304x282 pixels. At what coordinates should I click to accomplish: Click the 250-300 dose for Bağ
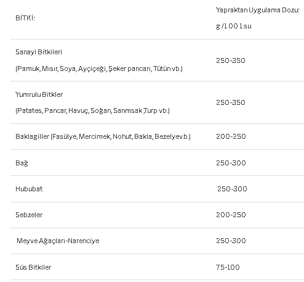coord(231,163)
